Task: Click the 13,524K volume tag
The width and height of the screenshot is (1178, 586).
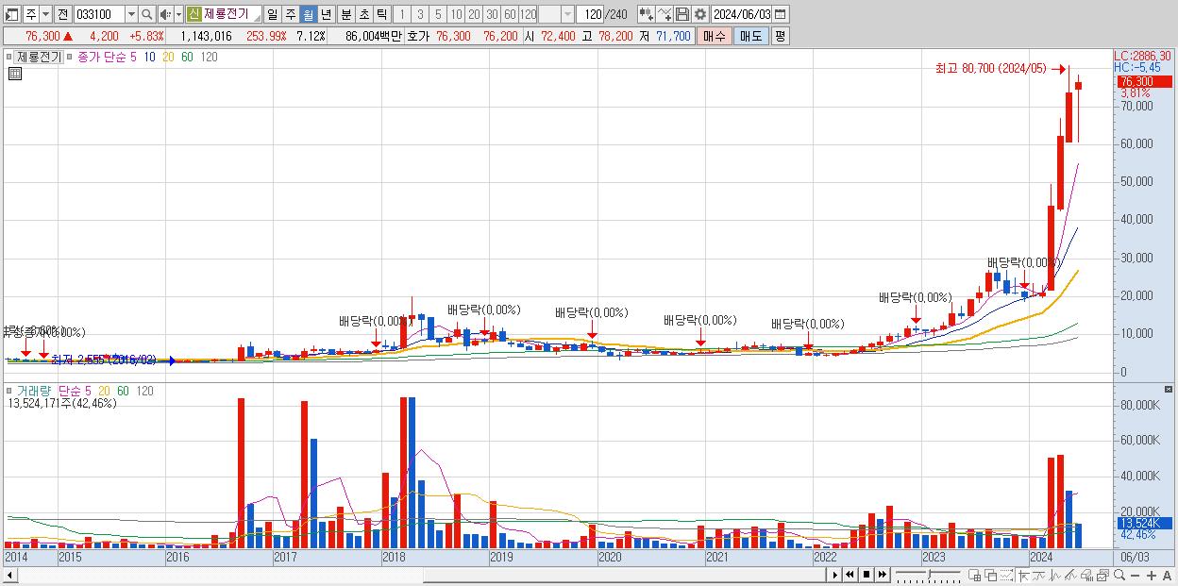Action: coord(1143,523)
